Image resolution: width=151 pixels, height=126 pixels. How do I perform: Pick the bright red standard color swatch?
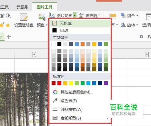click(59, 83)
